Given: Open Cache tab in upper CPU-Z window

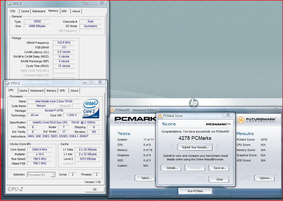Looking at the screenshot, I should click(25, 11).
